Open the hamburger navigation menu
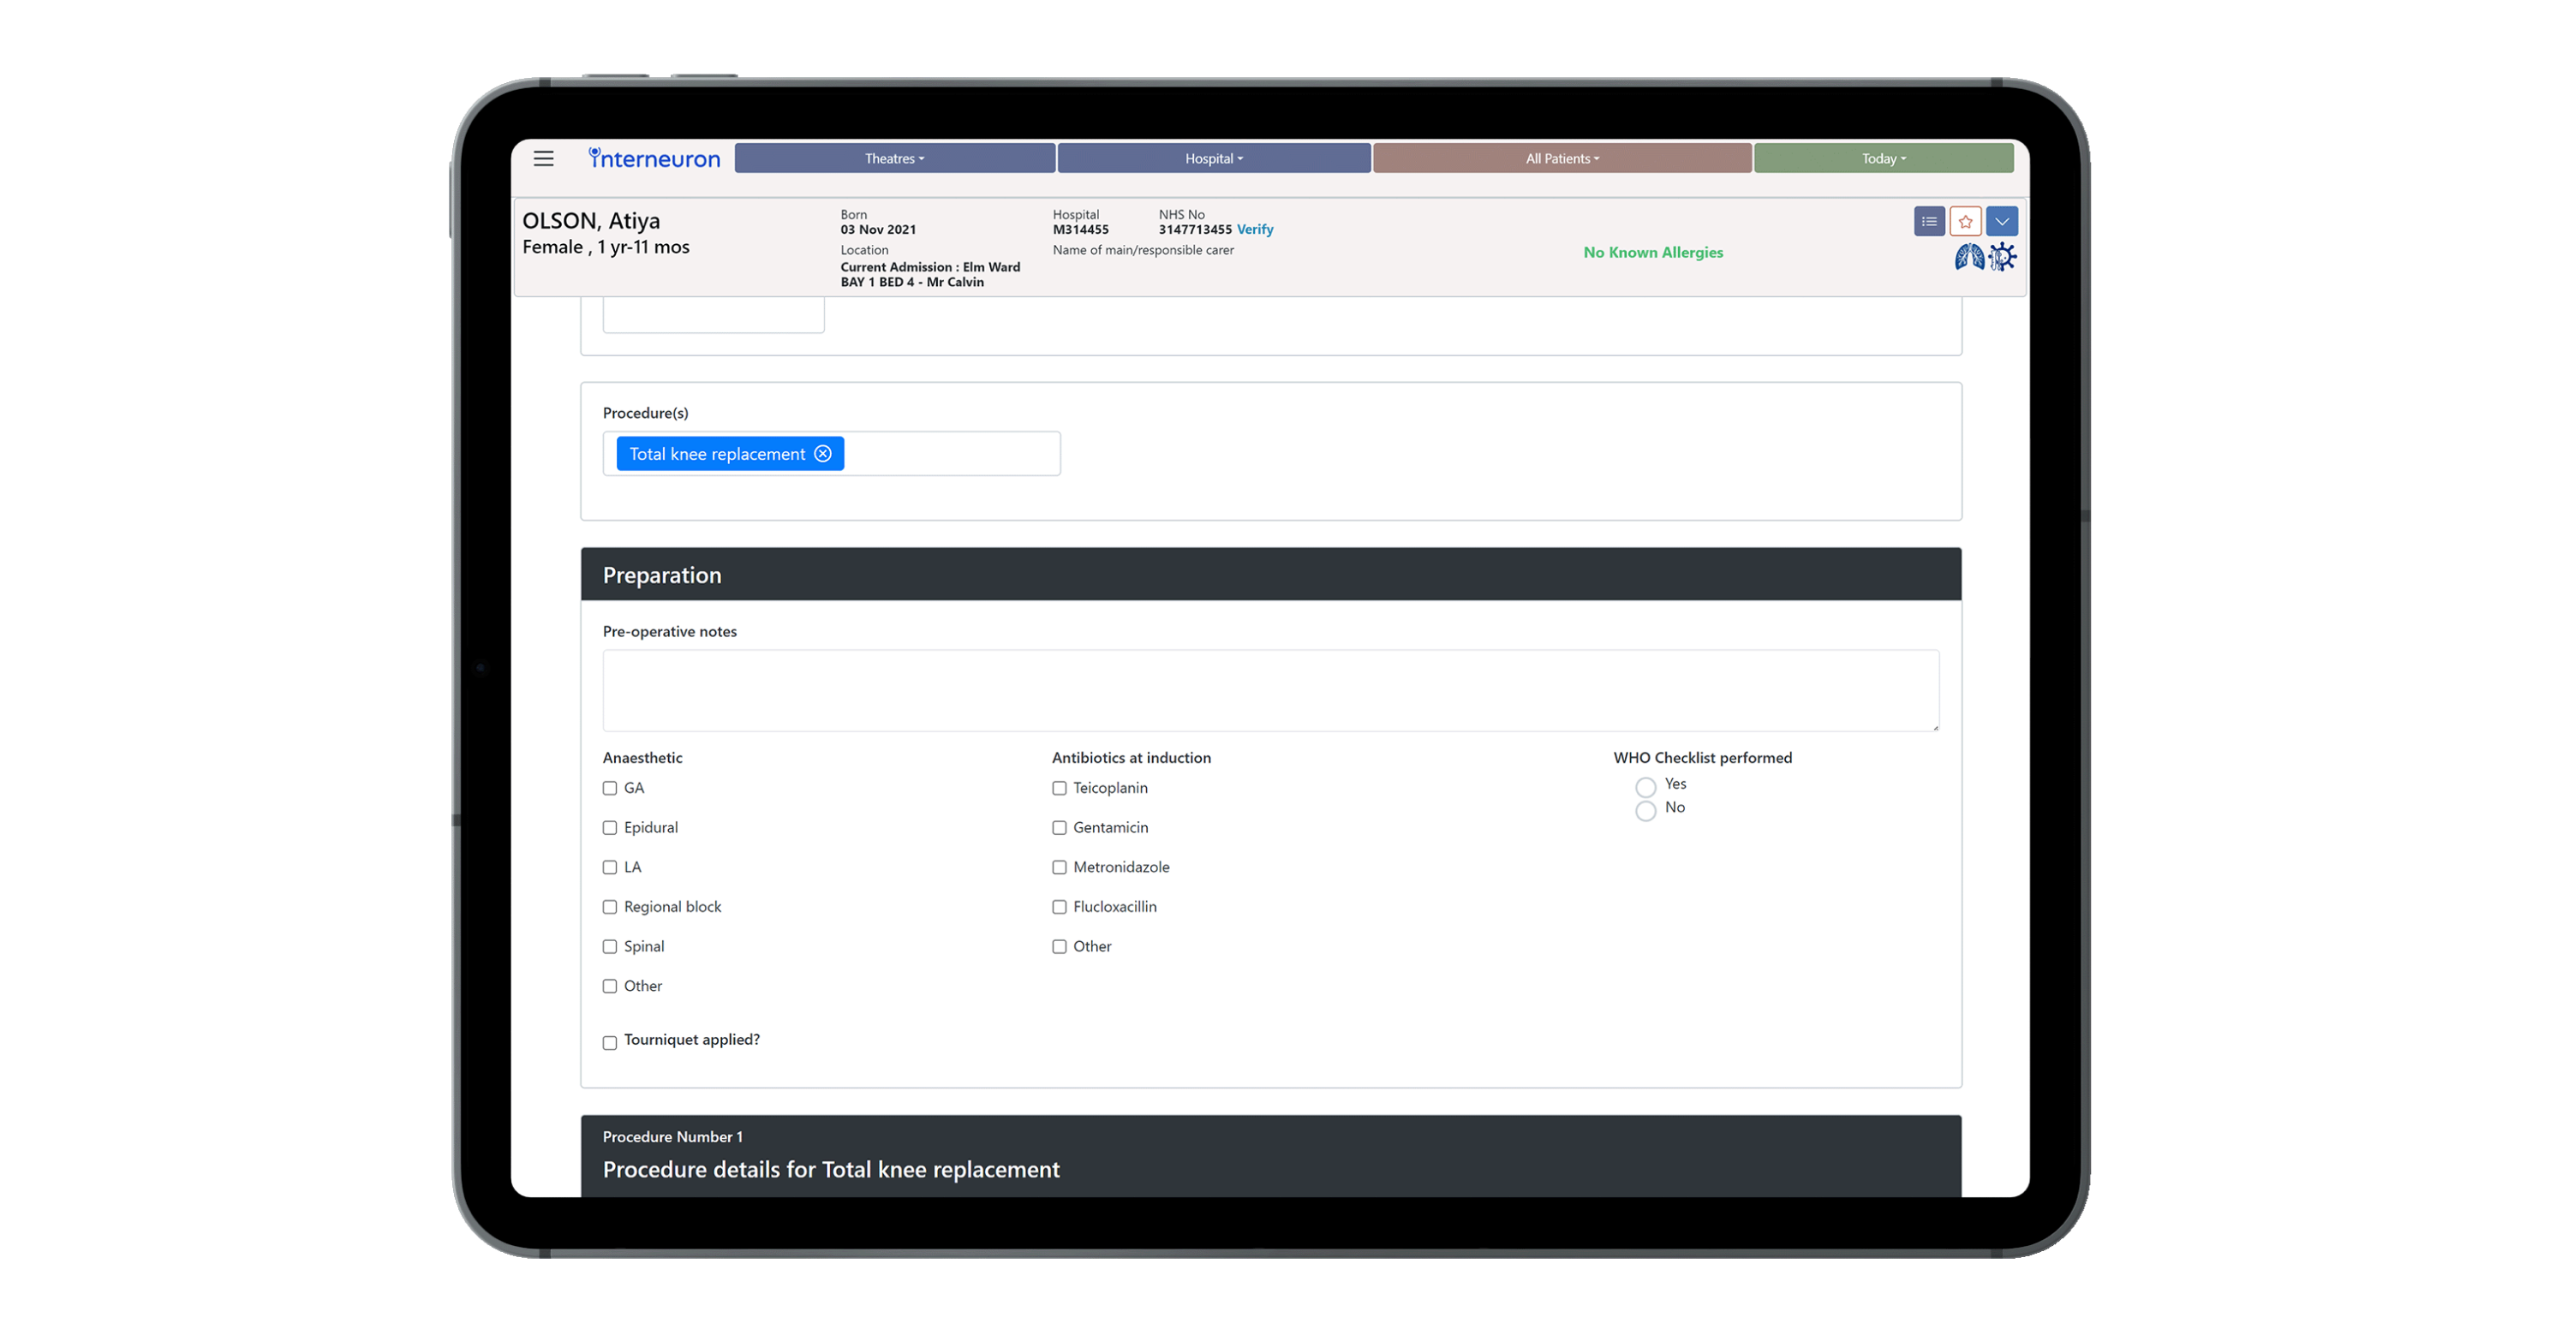Viewport: 2562px width, 1341px height. (543, 159)
